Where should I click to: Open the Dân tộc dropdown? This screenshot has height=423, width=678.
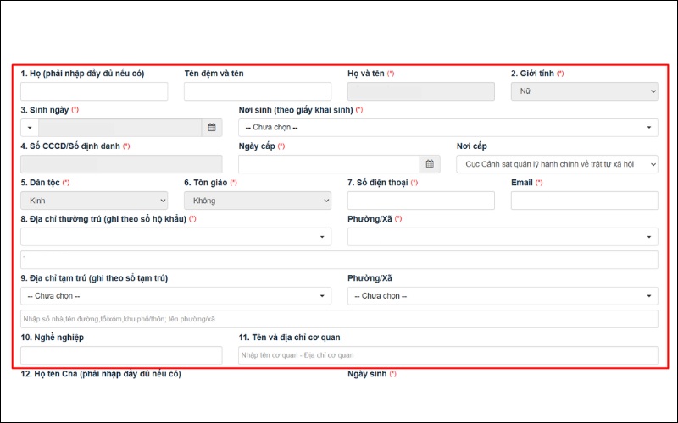[94, 201]
